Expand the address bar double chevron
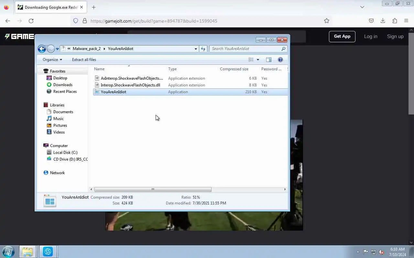This screenshot has height=258, width=414. [x=69, y=49]
